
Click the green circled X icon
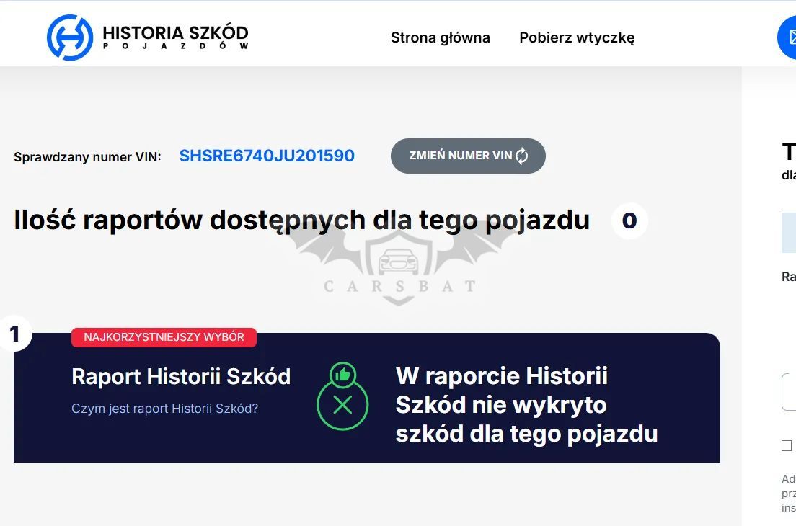point(342,405)
